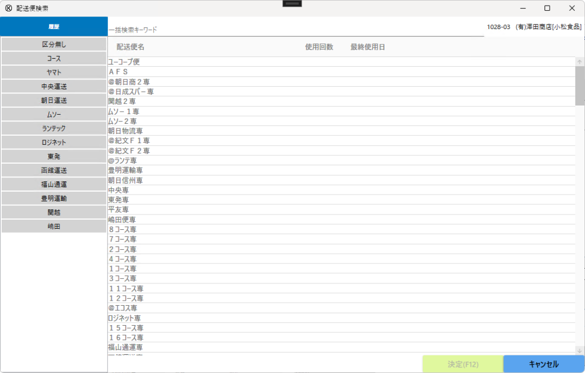
Task: Choose the @日成スパー専 row
Action: click(x=342, y=92)
